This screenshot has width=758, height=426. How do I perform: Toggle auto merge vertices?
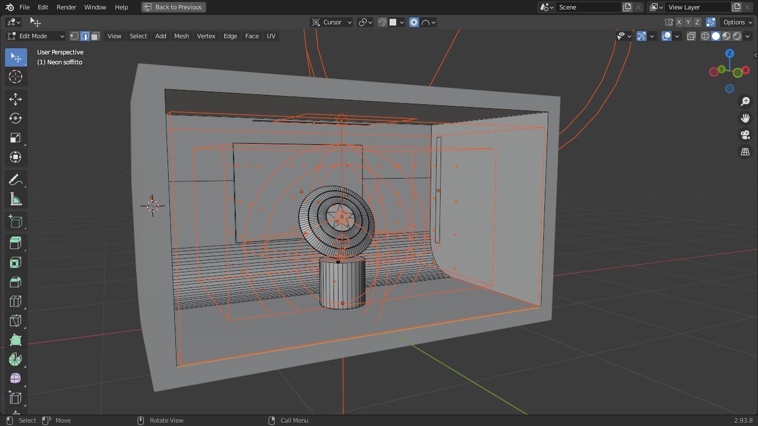711,22
